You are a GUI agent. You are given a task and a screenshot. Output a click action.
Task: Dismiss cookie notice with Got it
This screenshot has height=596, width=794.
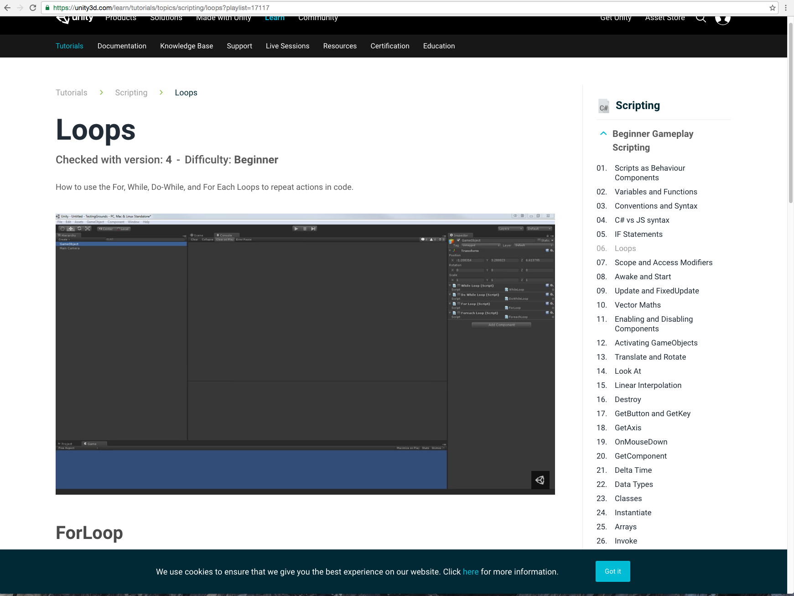(613, 571)
